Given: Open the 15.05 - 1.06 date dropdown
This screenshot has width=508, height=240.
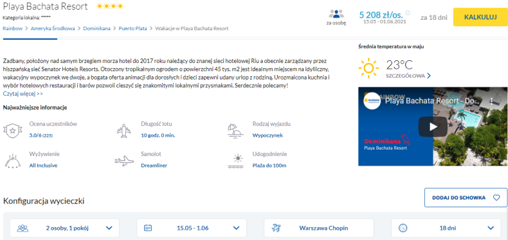Looking at the screenshot, I should (192, 228).
